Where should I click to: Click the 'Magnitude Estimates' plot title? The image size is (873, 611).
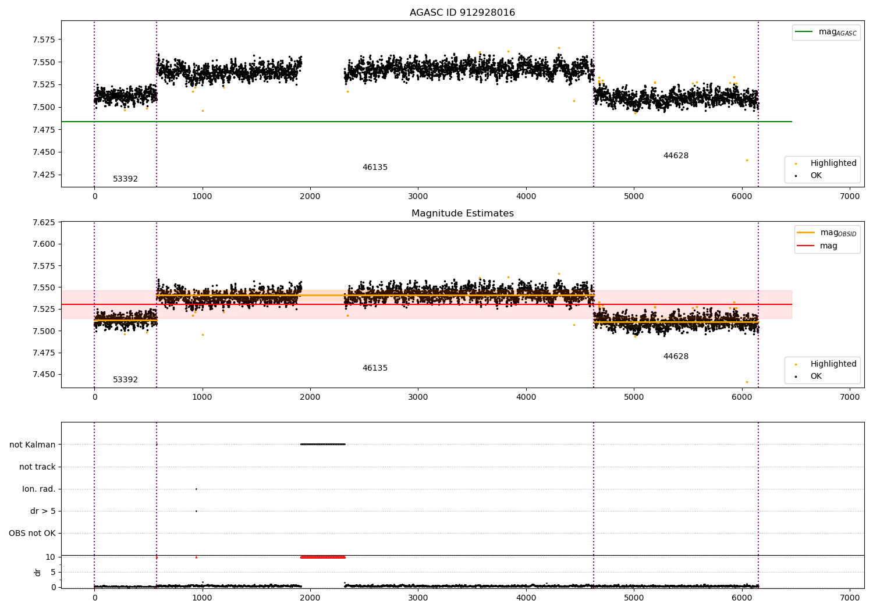(x=462, y=213)
